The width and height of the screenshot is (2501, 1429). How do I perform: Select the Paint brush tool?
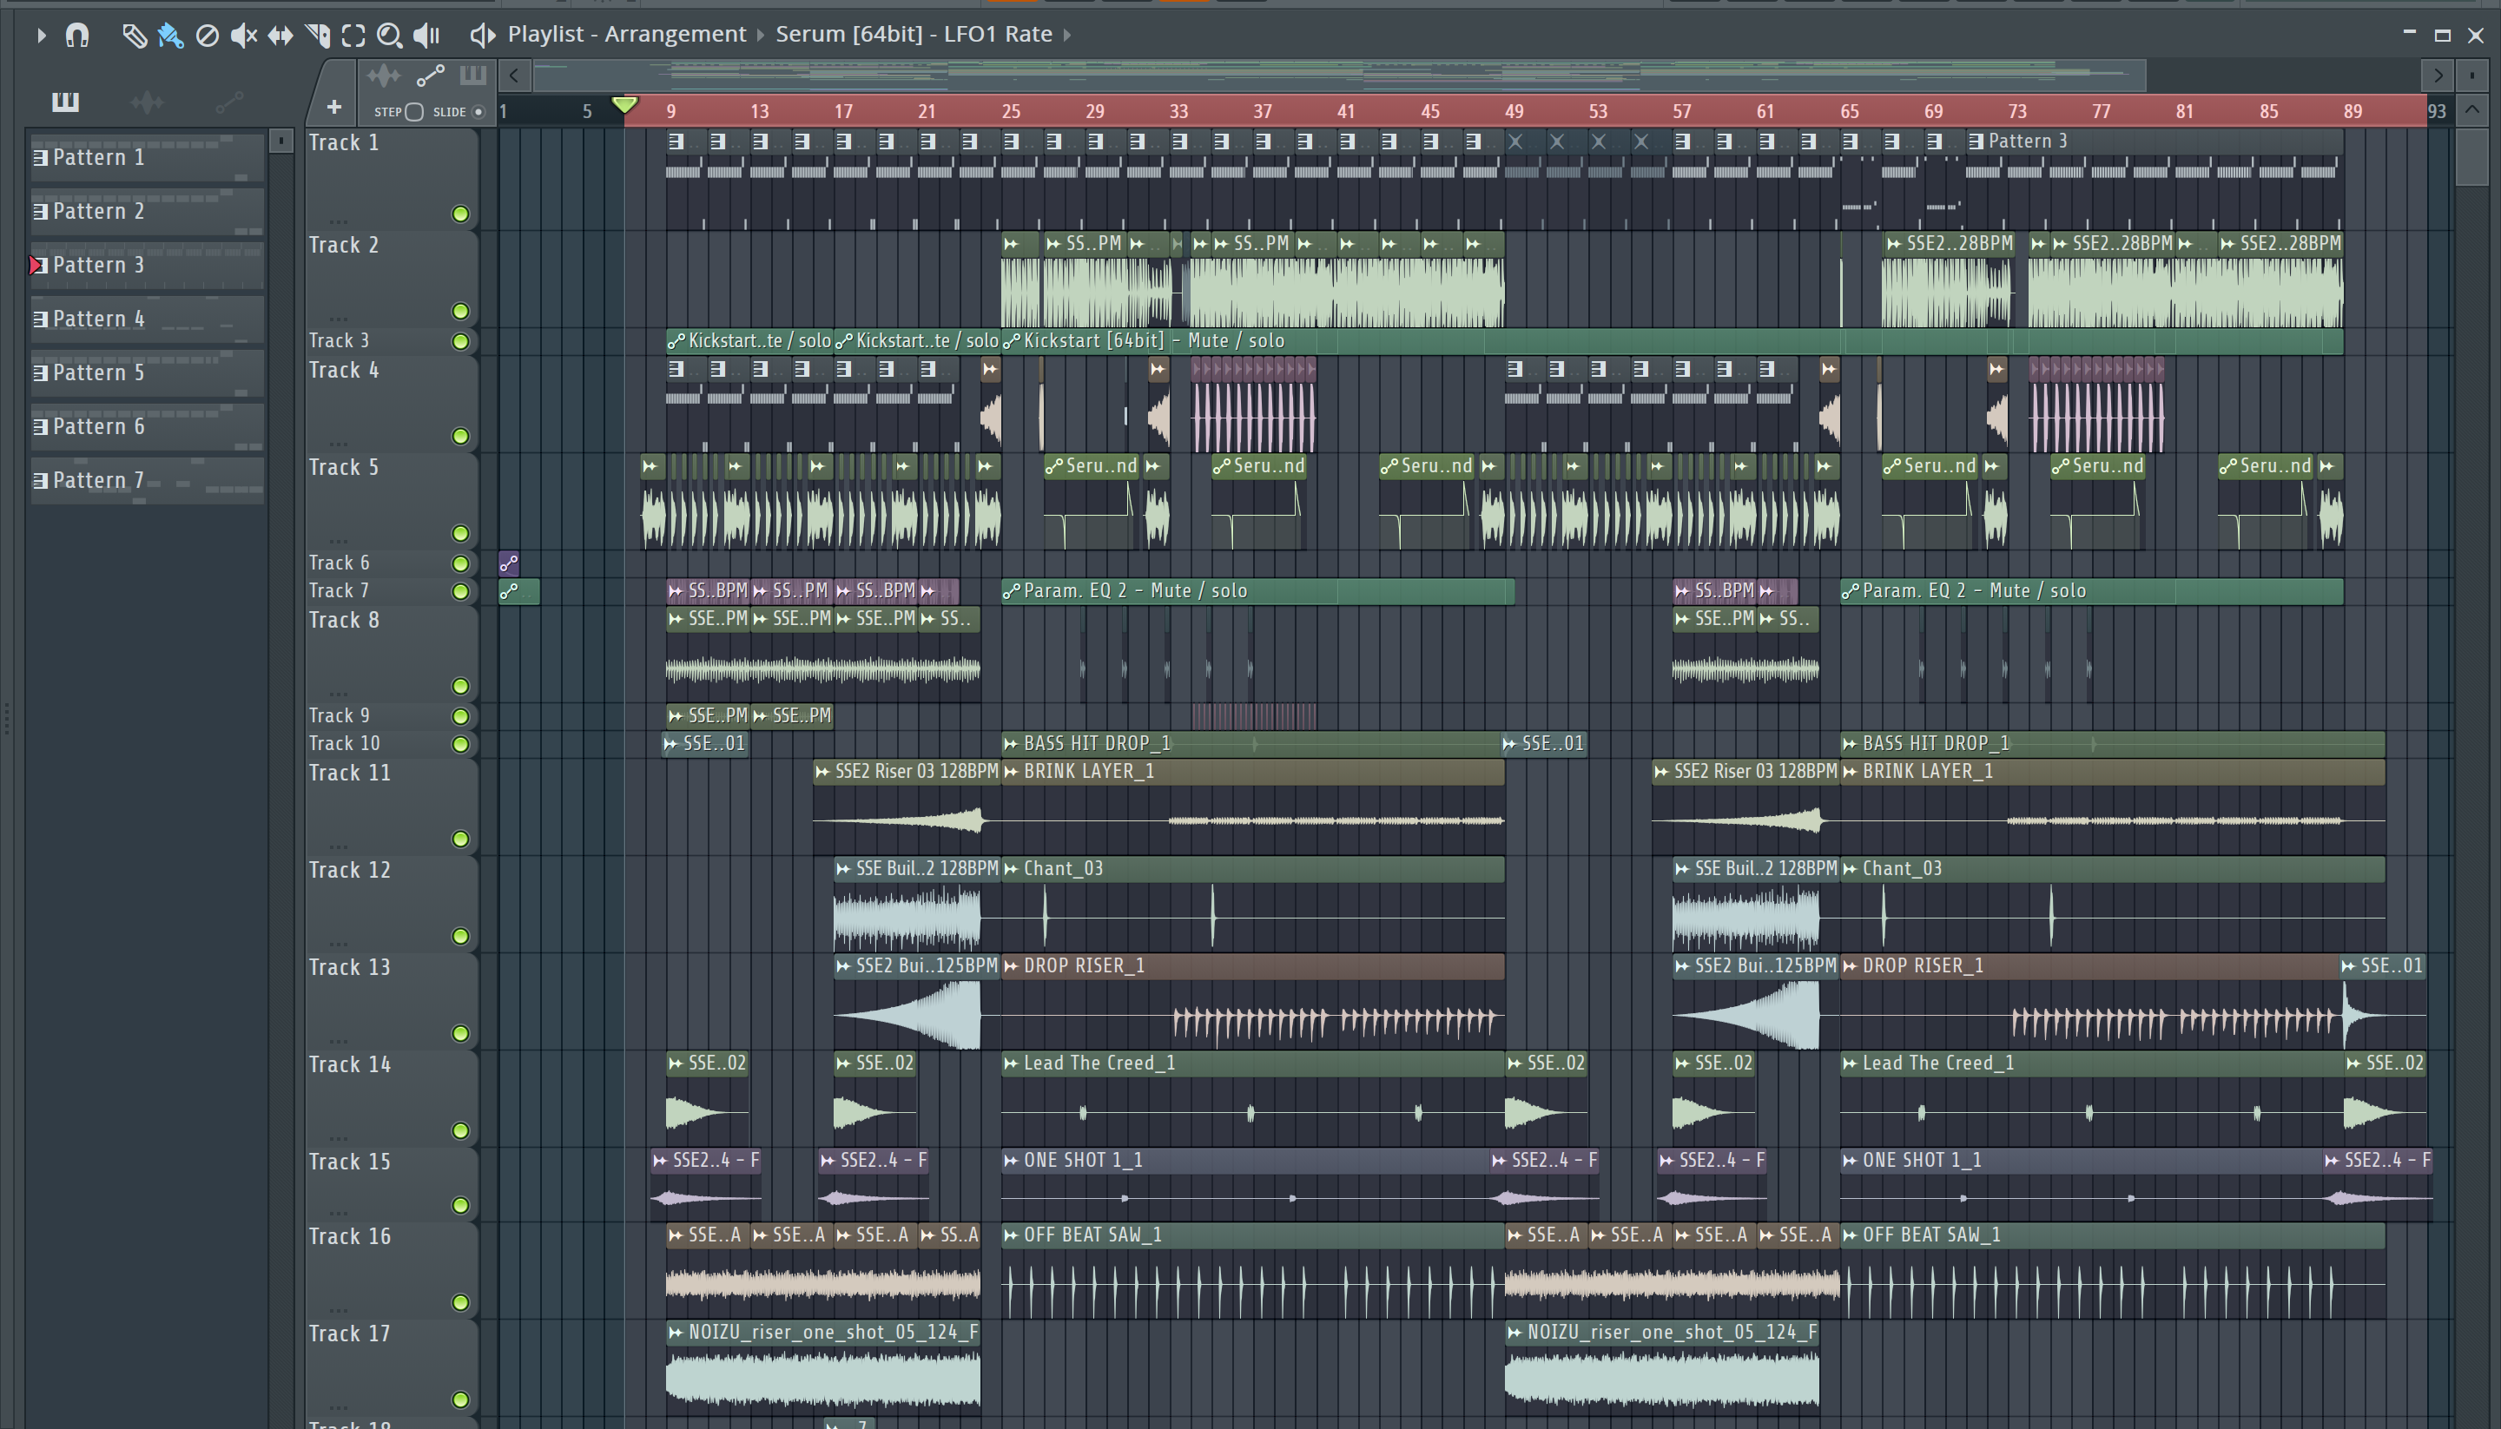170,36
